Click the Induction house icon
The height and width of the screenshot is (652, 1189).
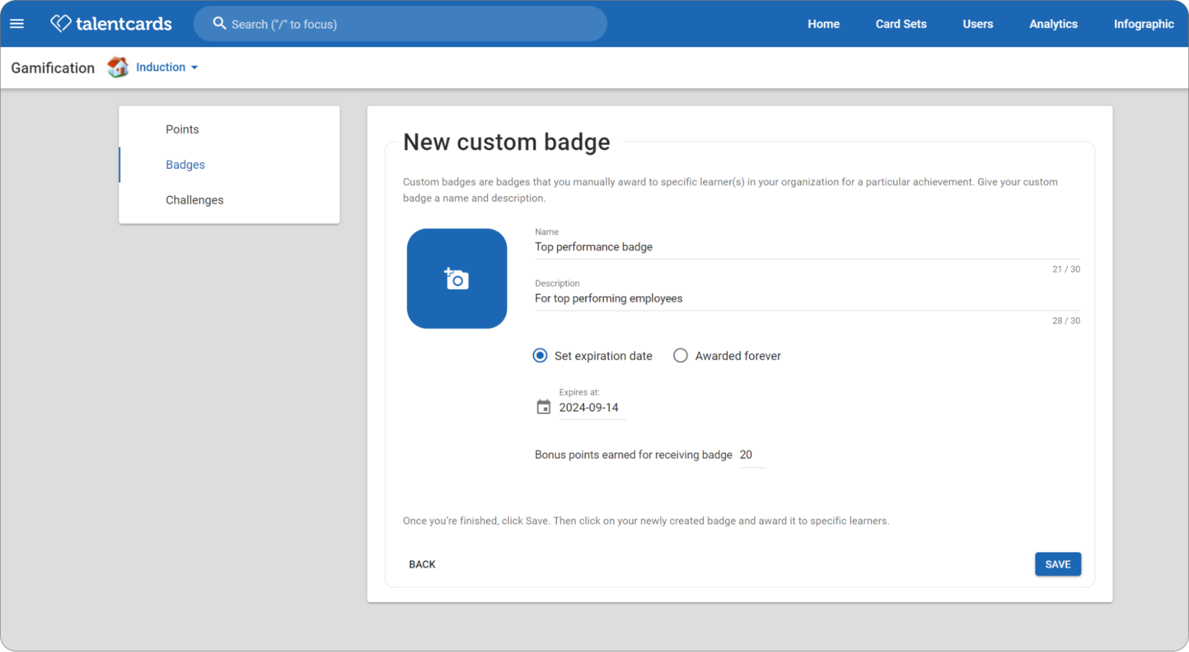coord(118,67)
